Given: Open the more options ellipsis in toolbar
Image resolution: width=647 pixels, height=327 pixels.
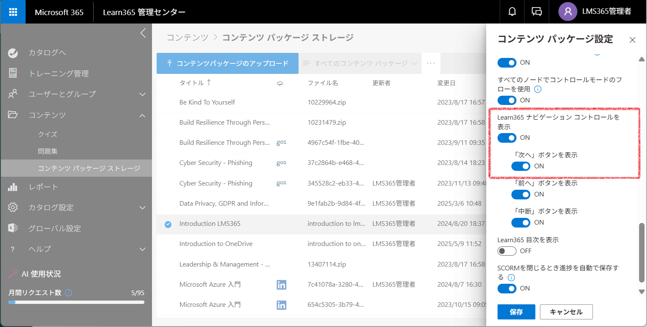Looking at the screenshot, I should (x=430, y=63).
